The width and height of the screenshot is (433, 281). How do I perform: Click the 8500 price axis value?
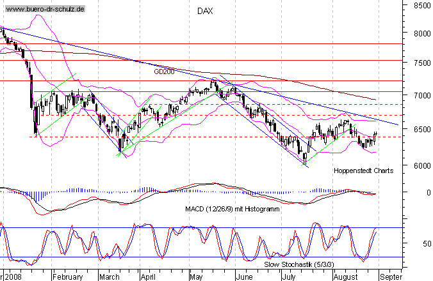pyautogui.click(x=421, y=5)
